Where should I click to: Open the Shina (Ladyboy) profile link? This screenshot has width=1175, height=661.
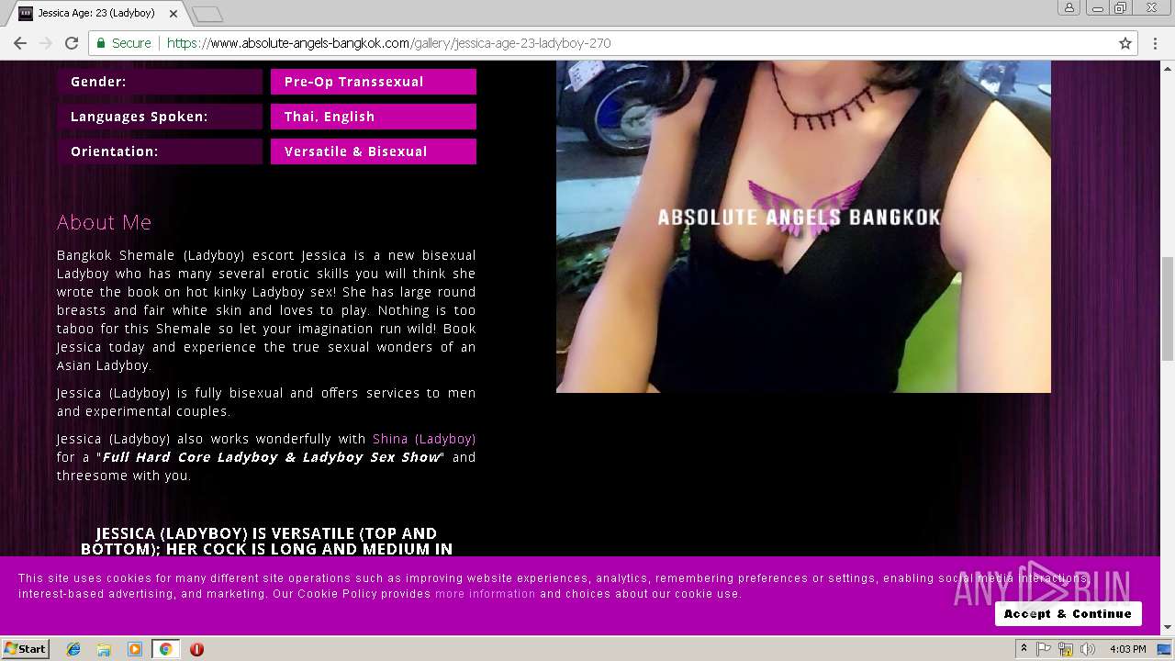[424, 439]
